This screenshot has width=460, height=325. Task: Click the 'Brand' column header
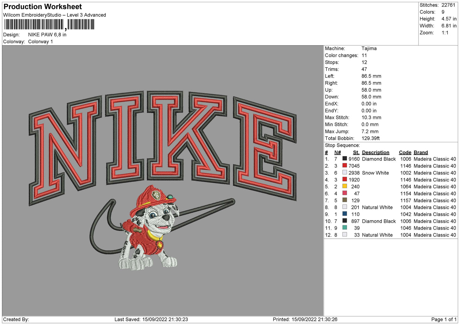[x=421, y=152]
